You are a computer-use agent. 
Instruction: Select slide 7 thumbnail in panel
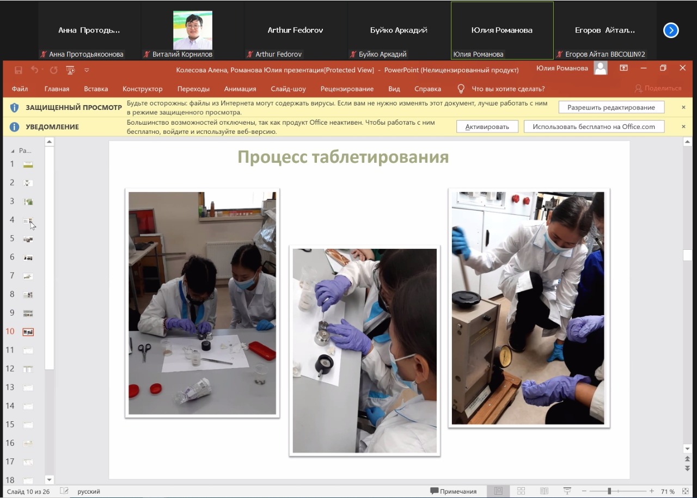tap(28, 276)
